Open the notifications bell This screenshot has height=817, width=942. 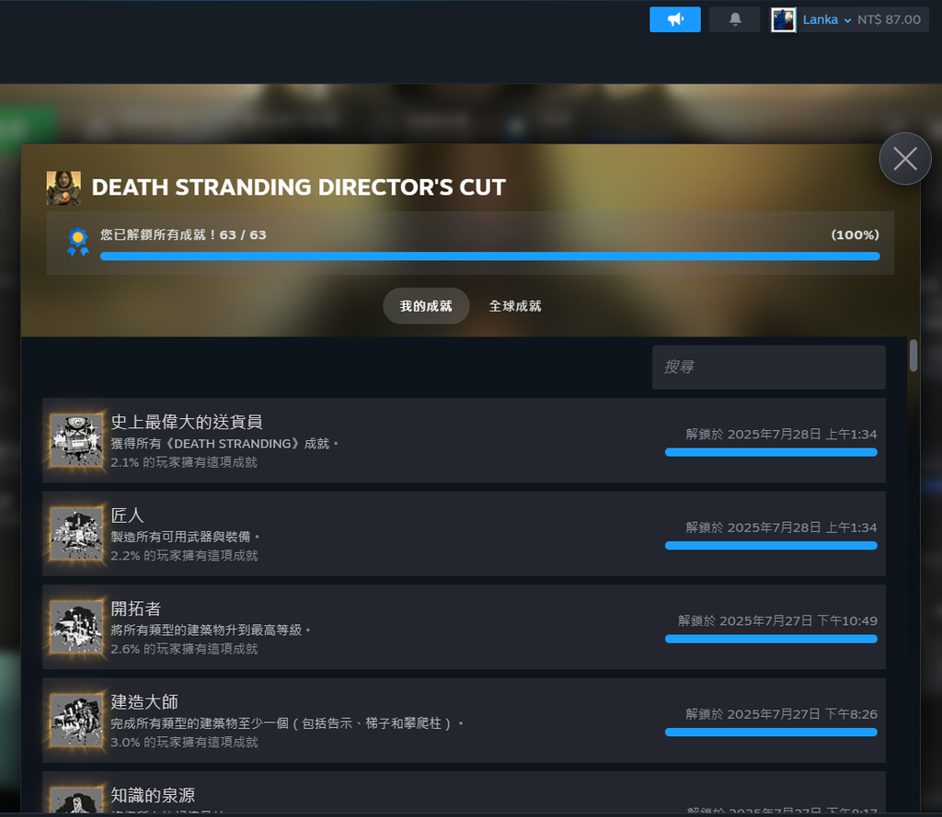click(735, 20)
